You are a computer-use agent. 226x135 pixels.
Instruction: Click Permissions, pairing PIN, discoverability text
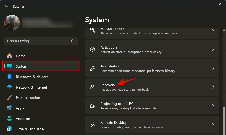click(x=129, y=108)
